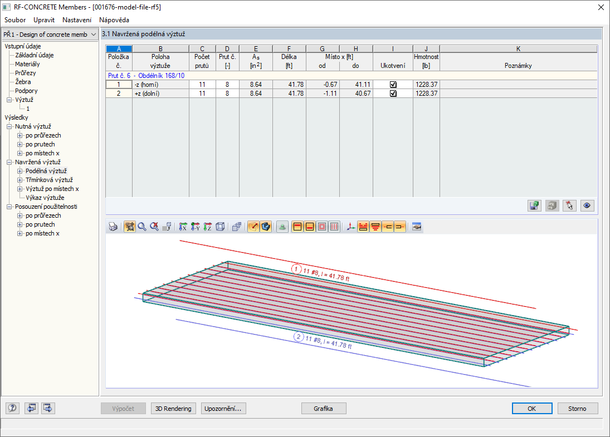Show view in Z direction
610x437 pixels.
[208, 227]
